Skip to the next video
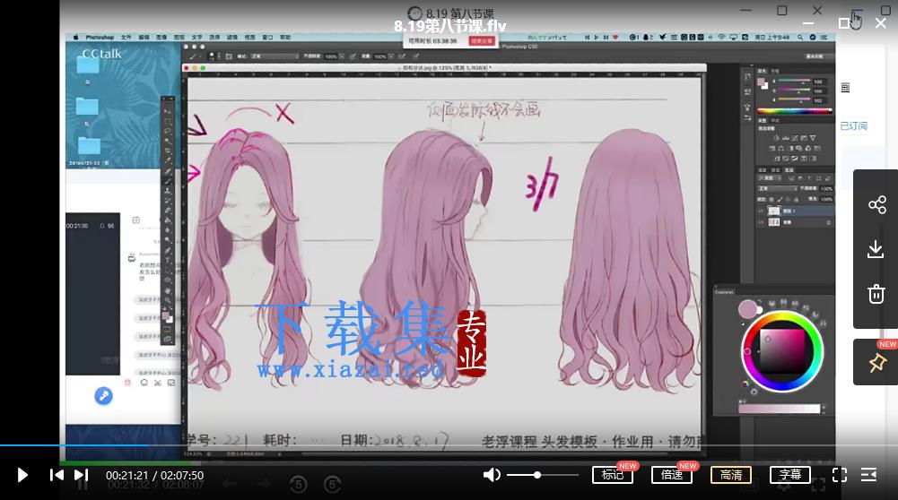 point(82,475)
